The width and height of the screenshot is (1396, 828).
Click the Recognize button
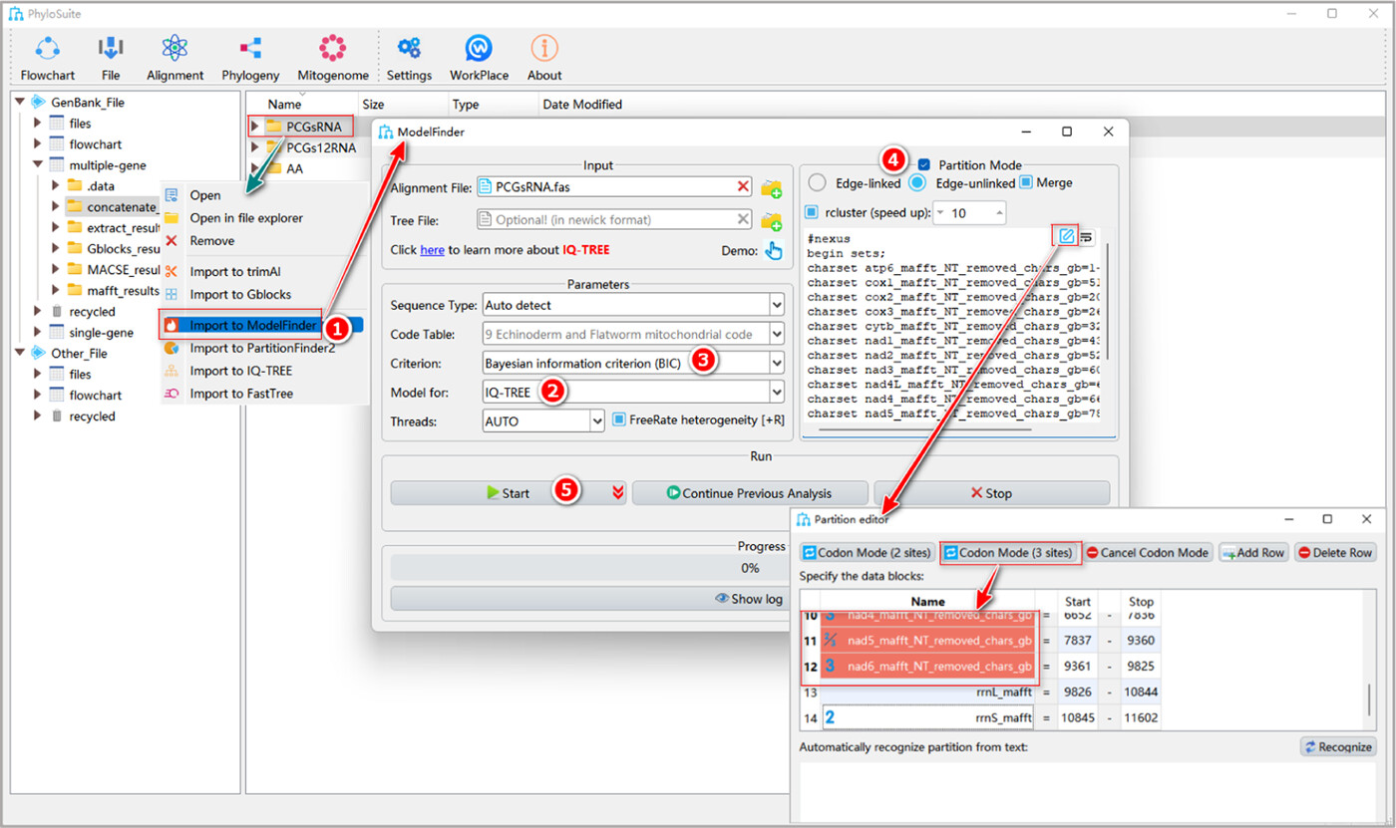click(x=1337, y=747)
